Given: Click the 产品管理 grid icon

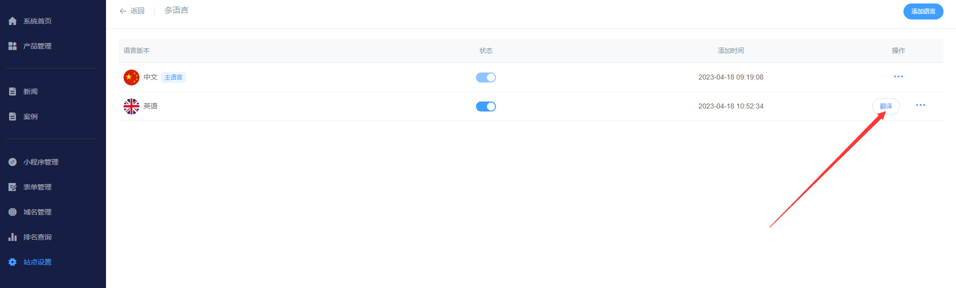Looking at the screenshot, I should [x=12, y=46].
